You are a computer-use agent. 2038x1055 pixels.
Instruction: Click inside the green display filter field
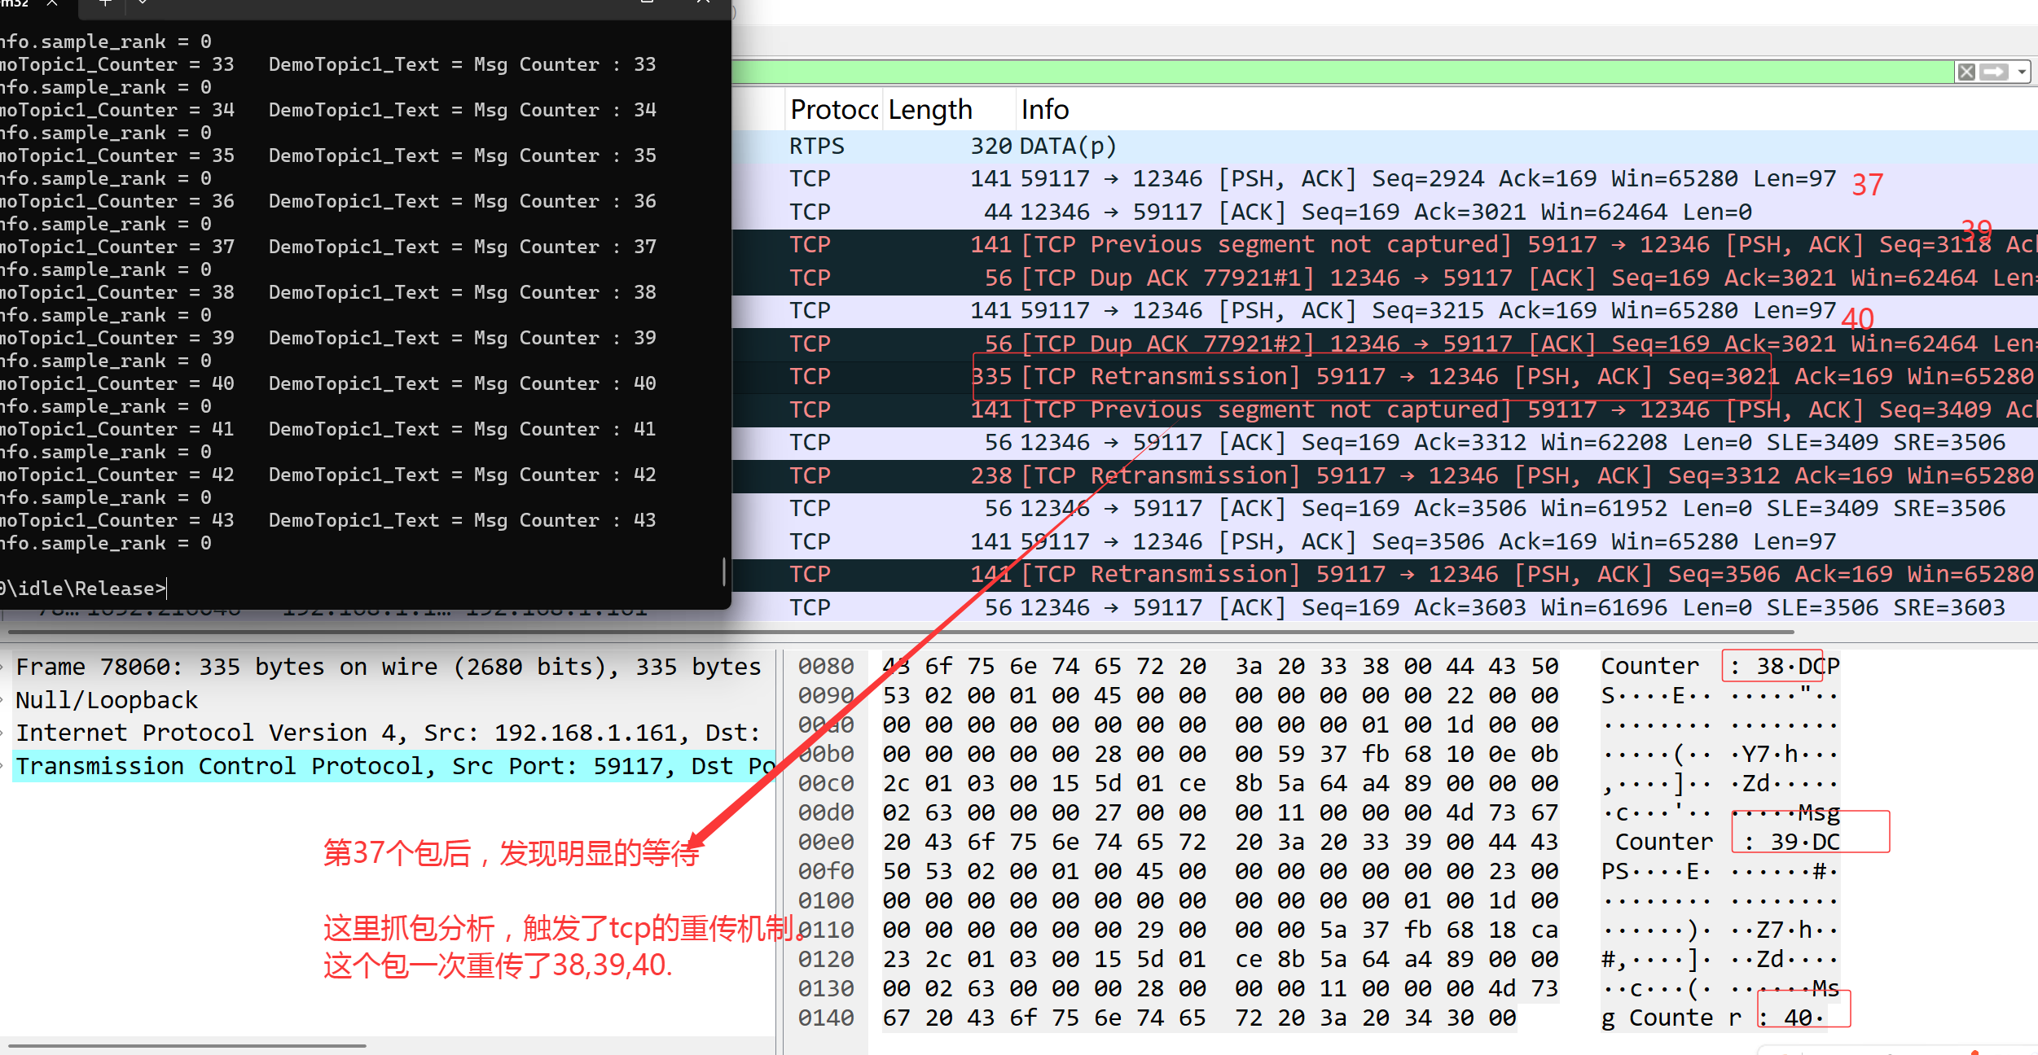pyautogui.click(x=1303, y=72)
